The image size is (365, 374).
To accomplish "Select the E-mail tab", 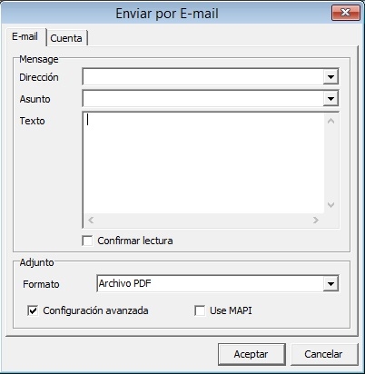I will [25, 37].
